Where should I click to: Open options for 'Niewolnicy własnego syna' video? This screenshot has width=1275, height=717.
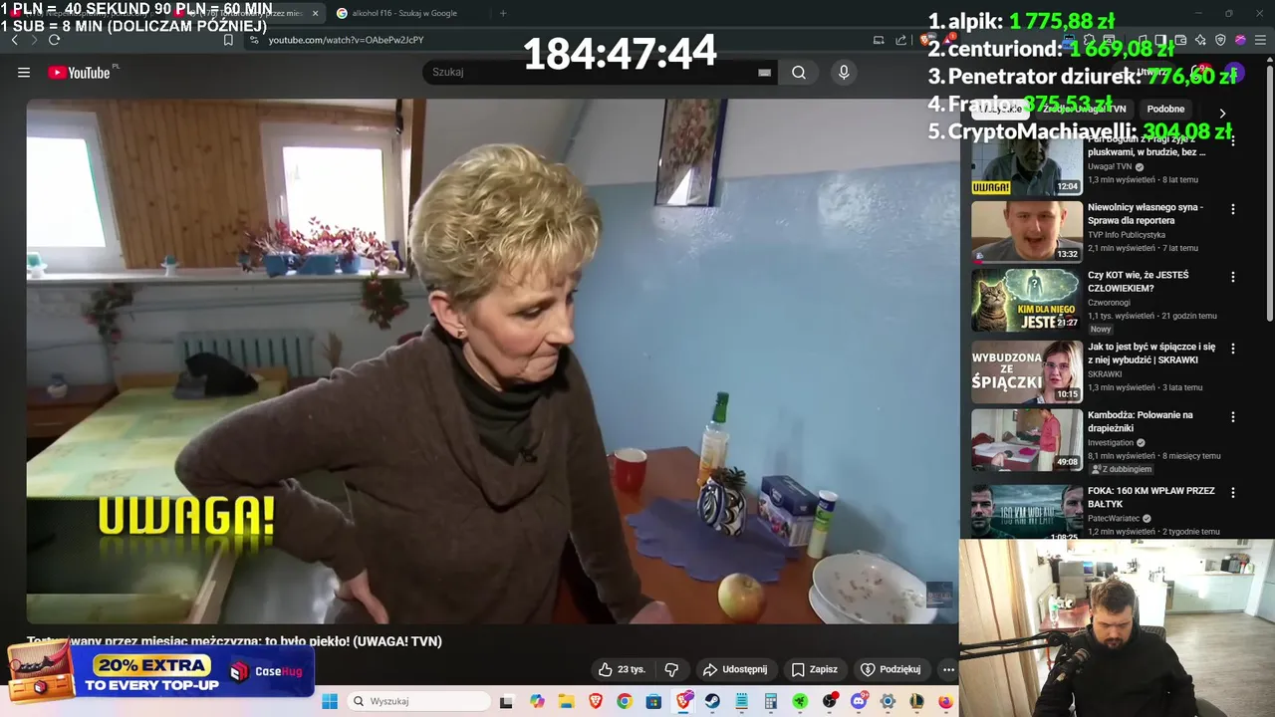click(x=1233, y=209)
